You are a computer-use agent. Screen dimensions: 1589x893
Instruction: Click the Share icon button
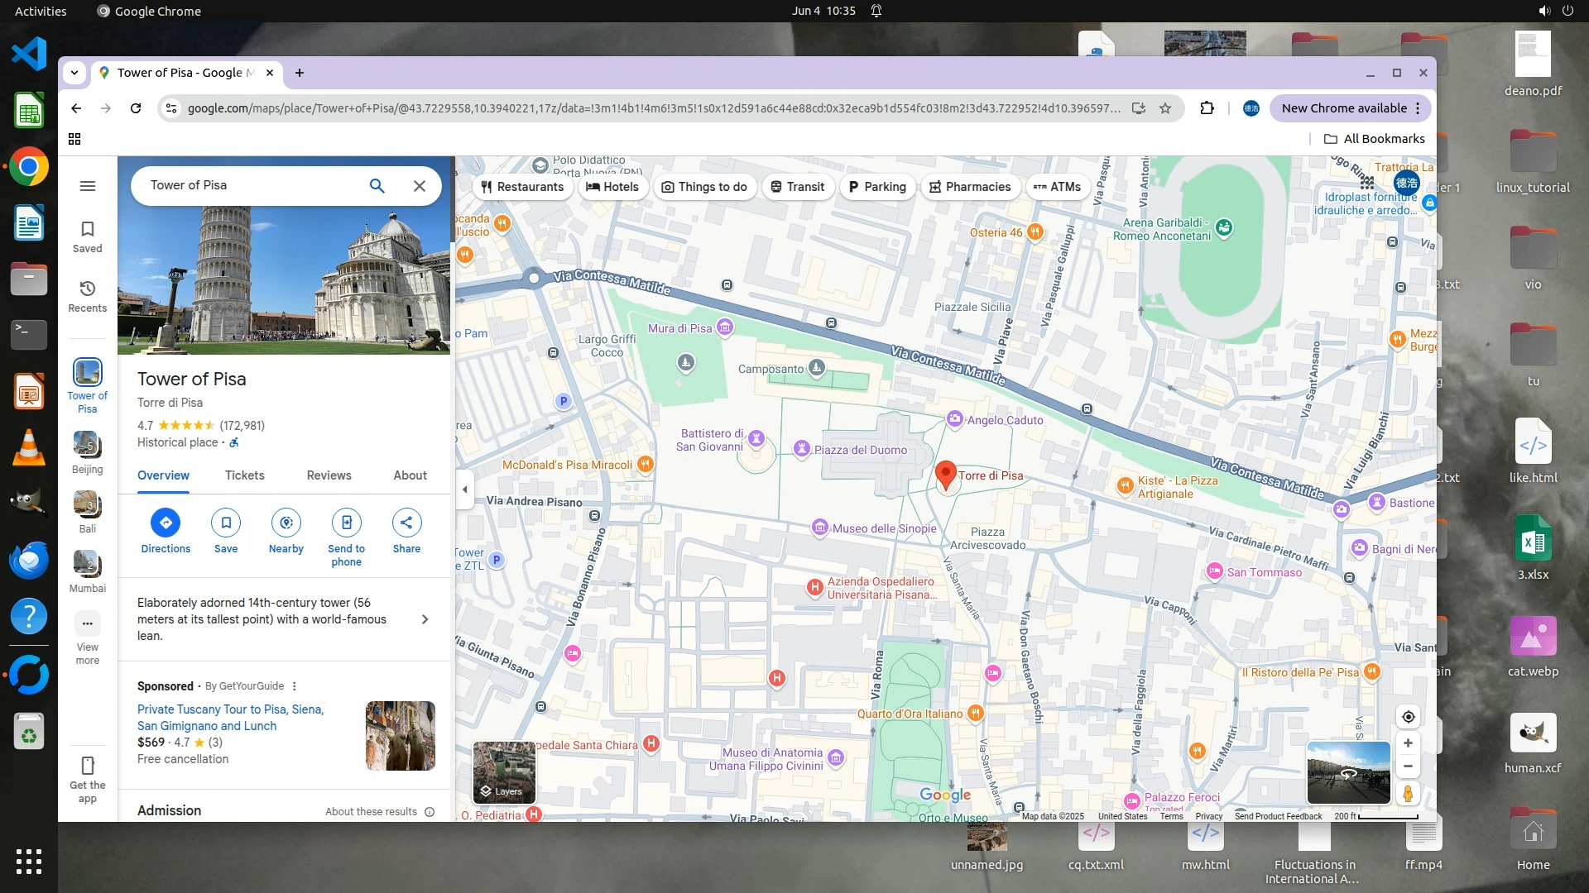(406, 523)
